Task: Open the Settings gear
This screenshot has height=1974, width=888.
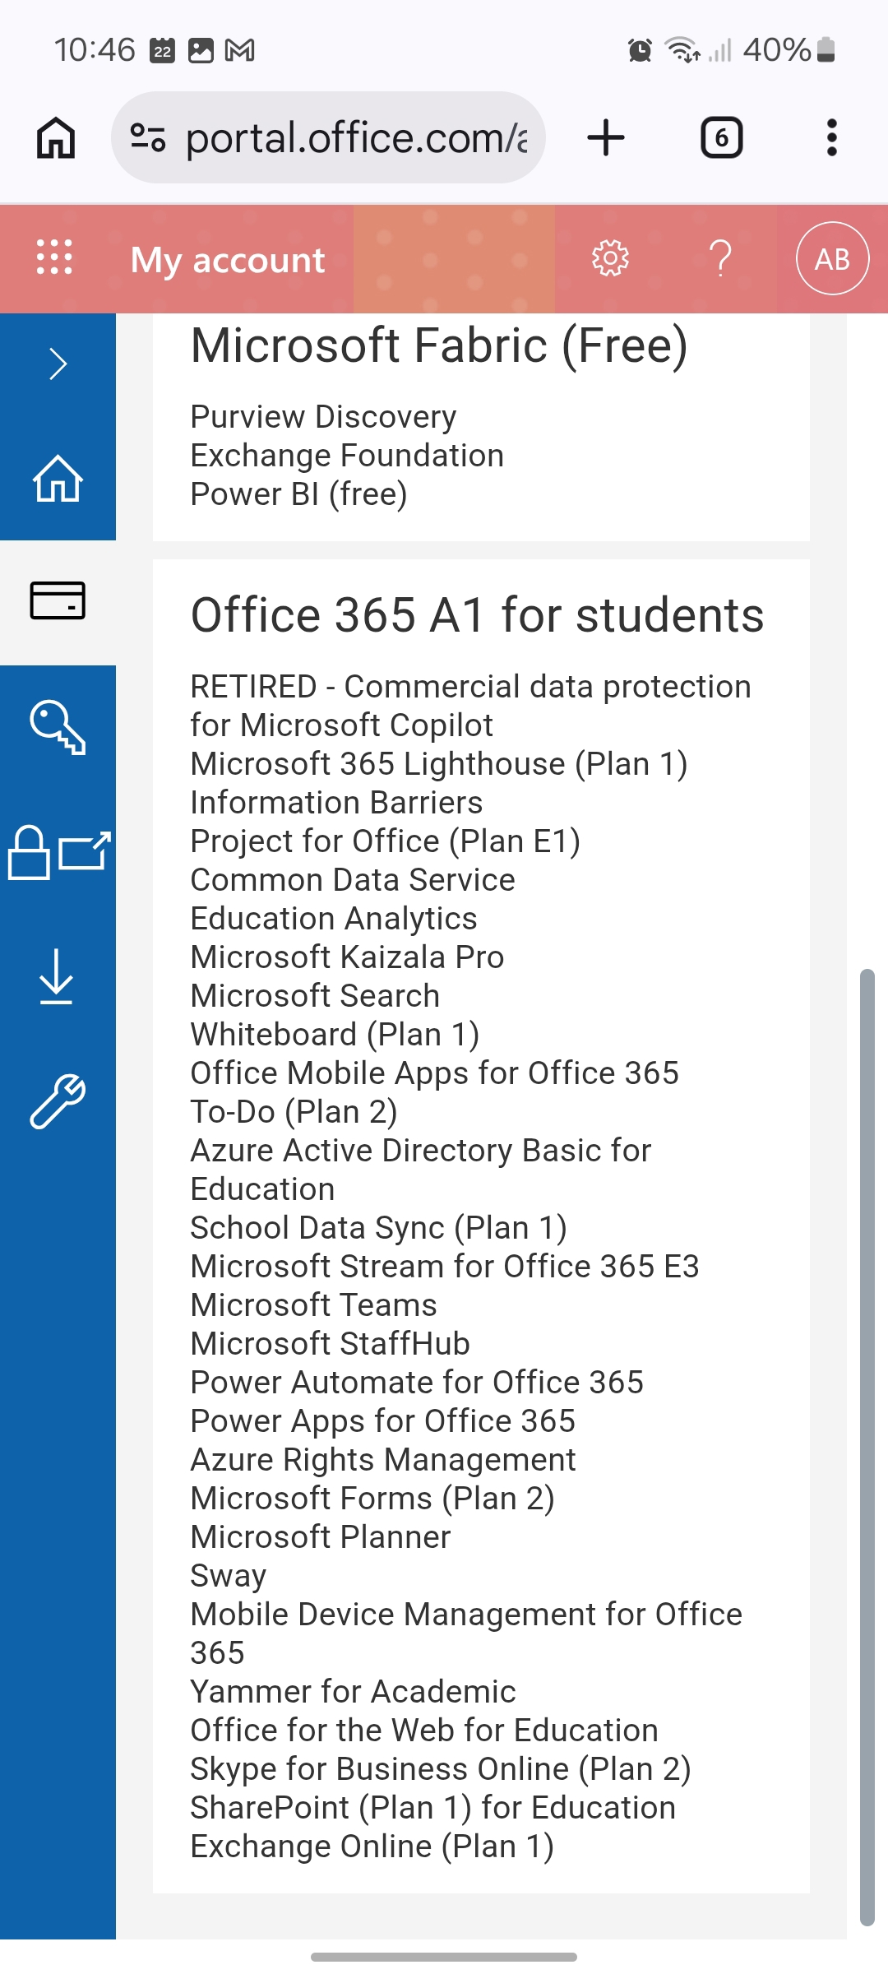Action: [610, 258]
